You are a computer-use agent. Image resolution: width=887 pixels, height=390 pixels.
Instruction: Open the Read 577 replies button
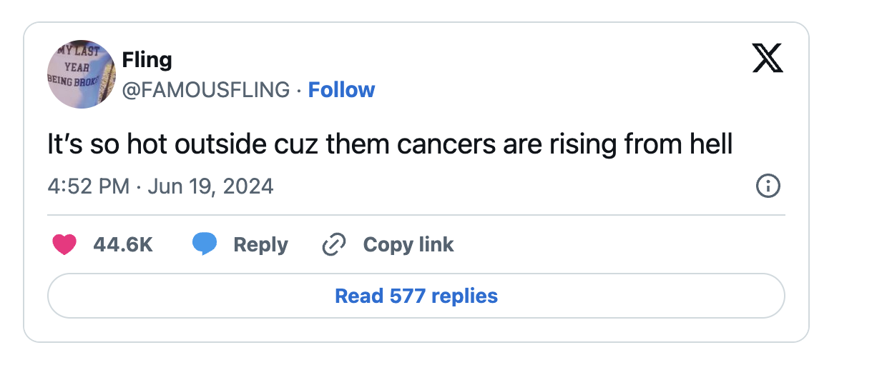(x=416, y=296)
